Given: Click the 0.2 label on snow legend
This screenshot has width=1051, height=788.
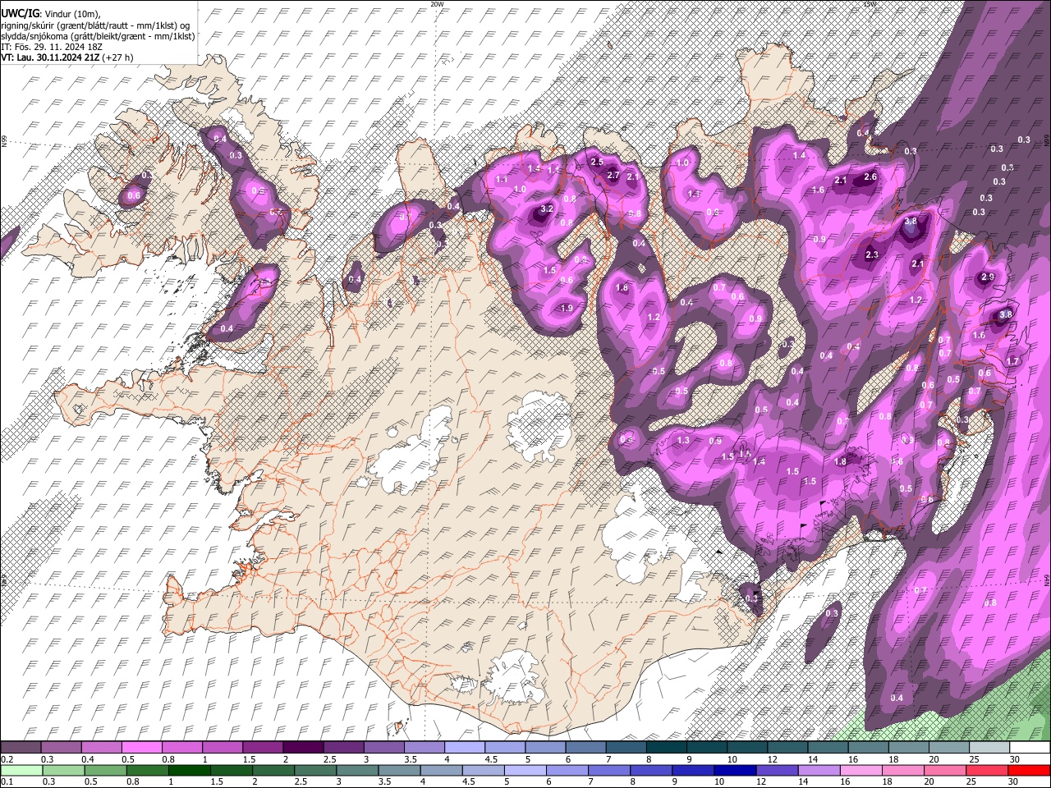Looking at the screenshot, I should click(6, 759).
